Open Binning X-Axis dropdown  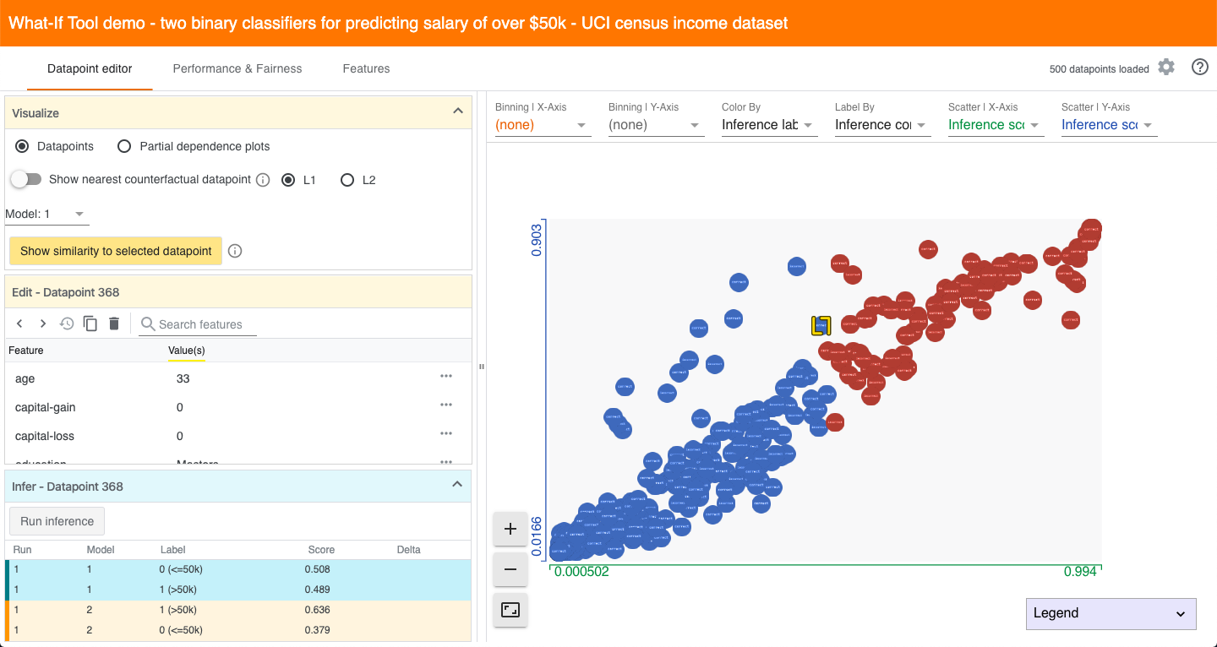(x=543, y=125)
